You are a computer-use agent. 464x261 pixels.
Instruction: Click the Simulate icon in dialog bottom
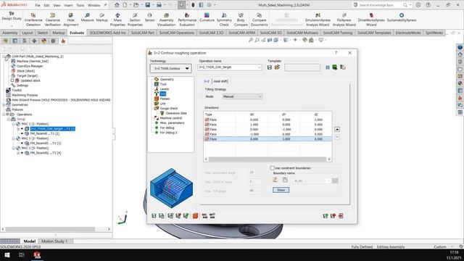click(x=195, y=216)
